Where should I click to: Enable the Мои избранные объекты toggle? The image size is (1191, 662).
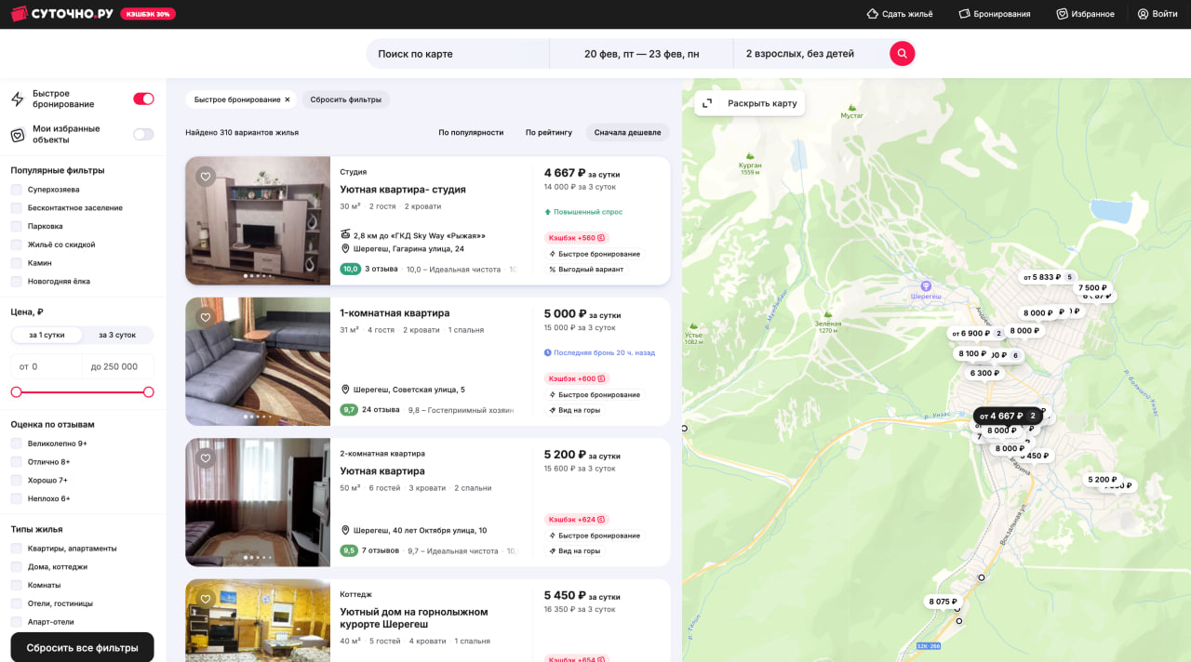pos(143,134)
